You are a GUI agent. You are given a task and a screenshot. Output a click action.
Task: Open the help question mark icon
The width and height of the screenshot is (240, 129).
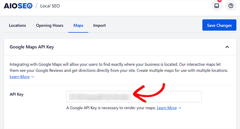[231, 6]
